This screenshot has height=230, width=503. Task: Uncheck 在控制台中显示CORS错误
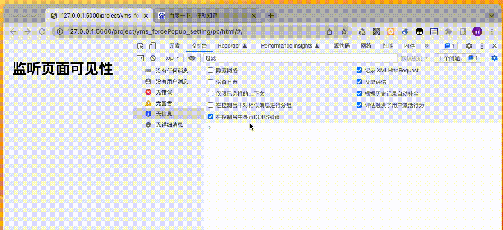pos(210,117)
